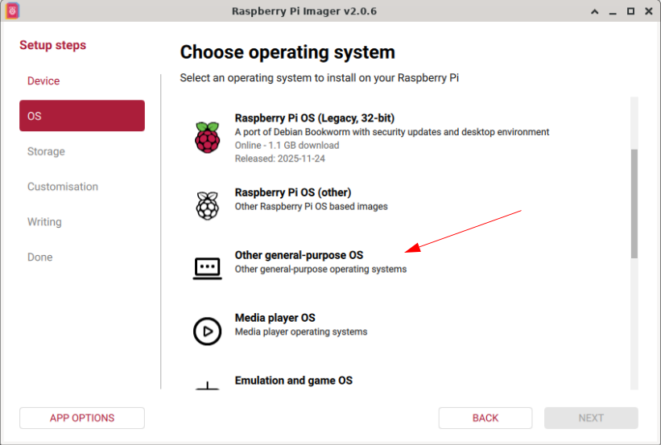Select the OS setup step
This screenshot has width=661, height=445.
point(82,115)
